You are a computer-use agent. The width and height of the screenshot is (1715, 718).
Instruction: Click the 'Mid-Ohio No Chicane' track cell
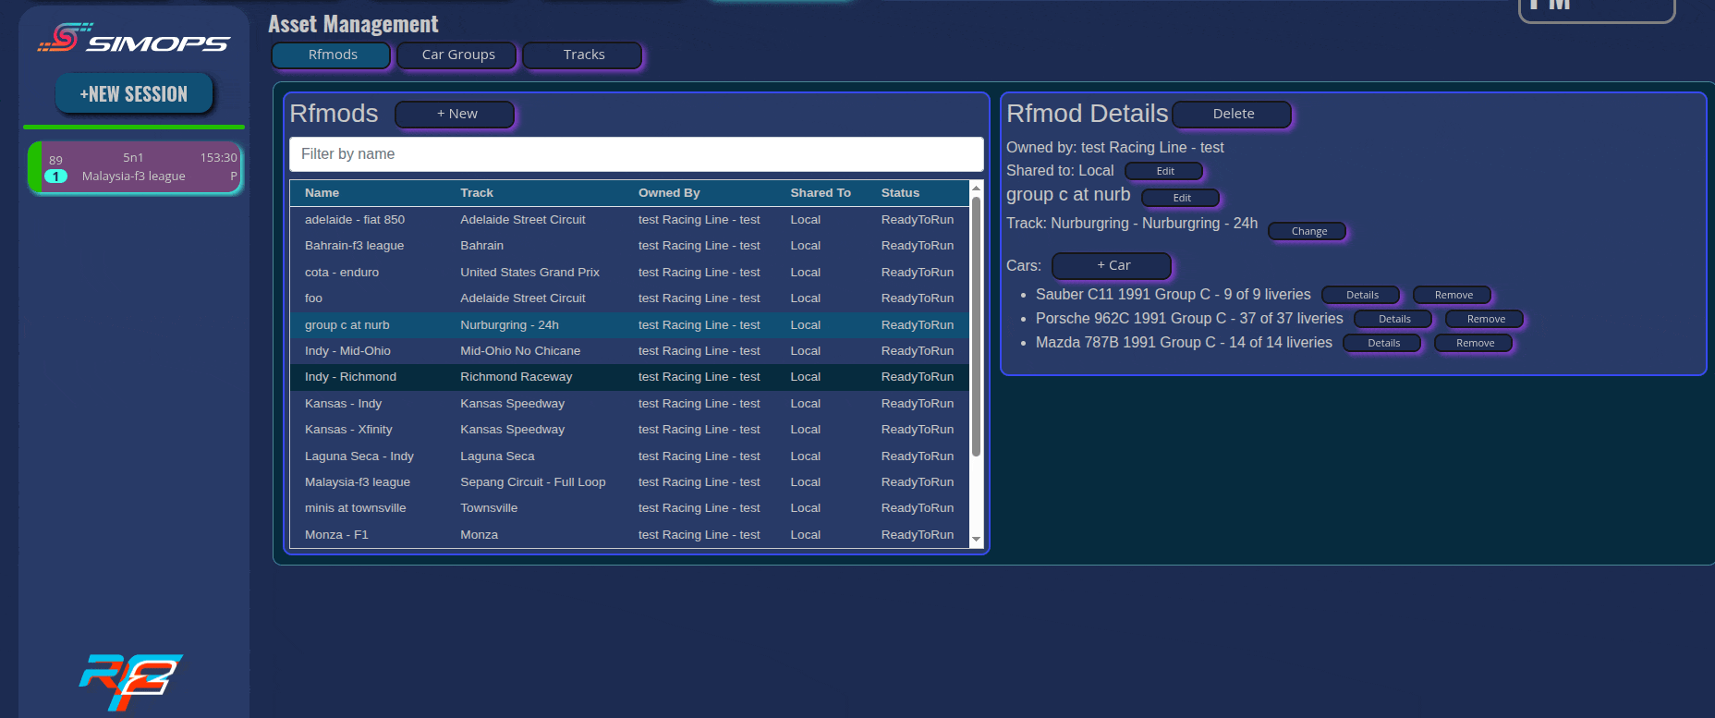point(520,351)
